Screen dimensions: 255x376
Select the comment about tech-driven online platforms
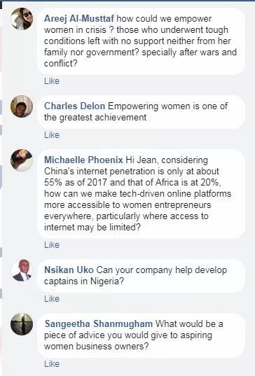coord(141,194)
